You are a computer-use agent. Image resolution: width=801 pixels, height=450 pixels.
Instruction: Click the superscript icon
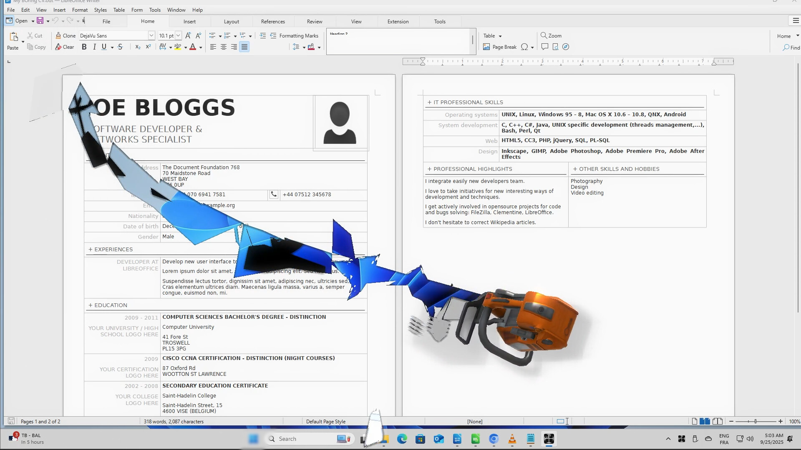point(148,47)
